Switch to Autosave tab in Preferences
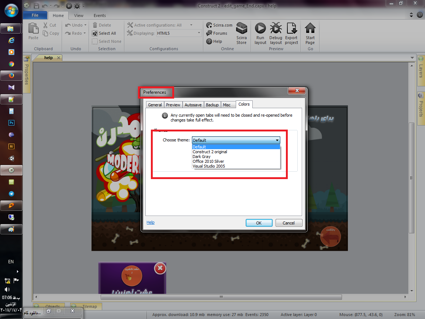The width and height of the screenshot is (425, 319). (193, 105)
